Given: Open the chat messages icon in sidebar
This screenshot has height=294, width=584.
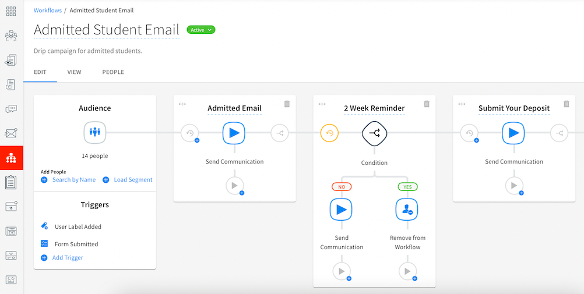Looking at the screenshot, I should pos(11,109).
